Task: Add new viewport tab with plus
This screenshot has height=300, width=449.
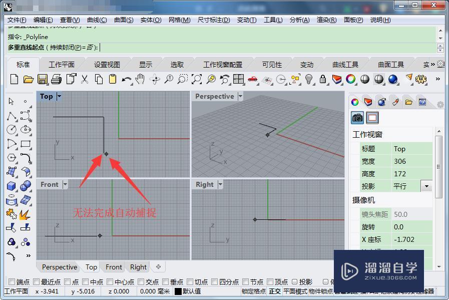Action: (x=158, y=267)
